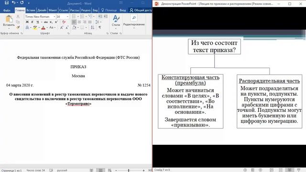The width and height of the screenshot is (306, 172).
Task: Click the decrease font size A icon
Action: tap(67, 28)
